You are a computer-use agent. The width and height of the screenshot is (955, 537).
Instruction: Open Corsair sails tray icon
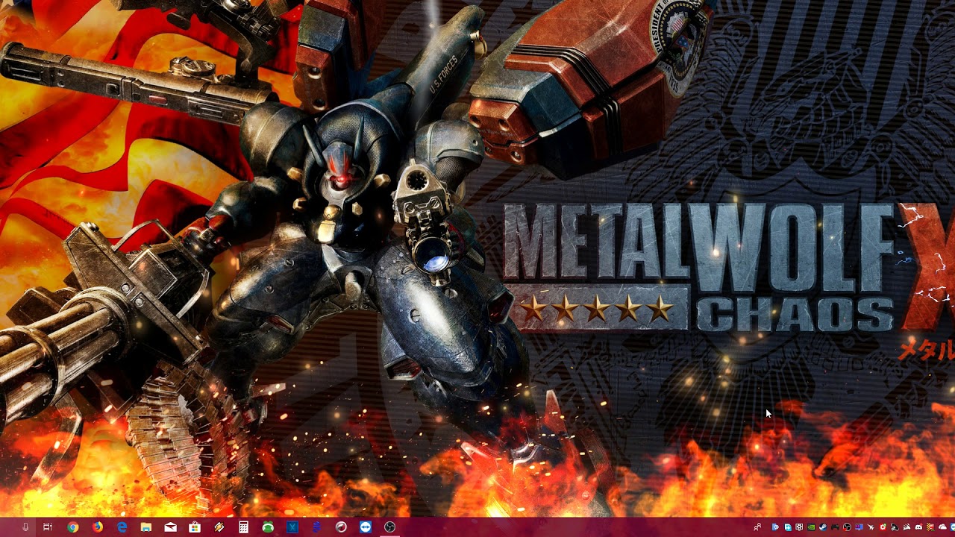(907, 527)
